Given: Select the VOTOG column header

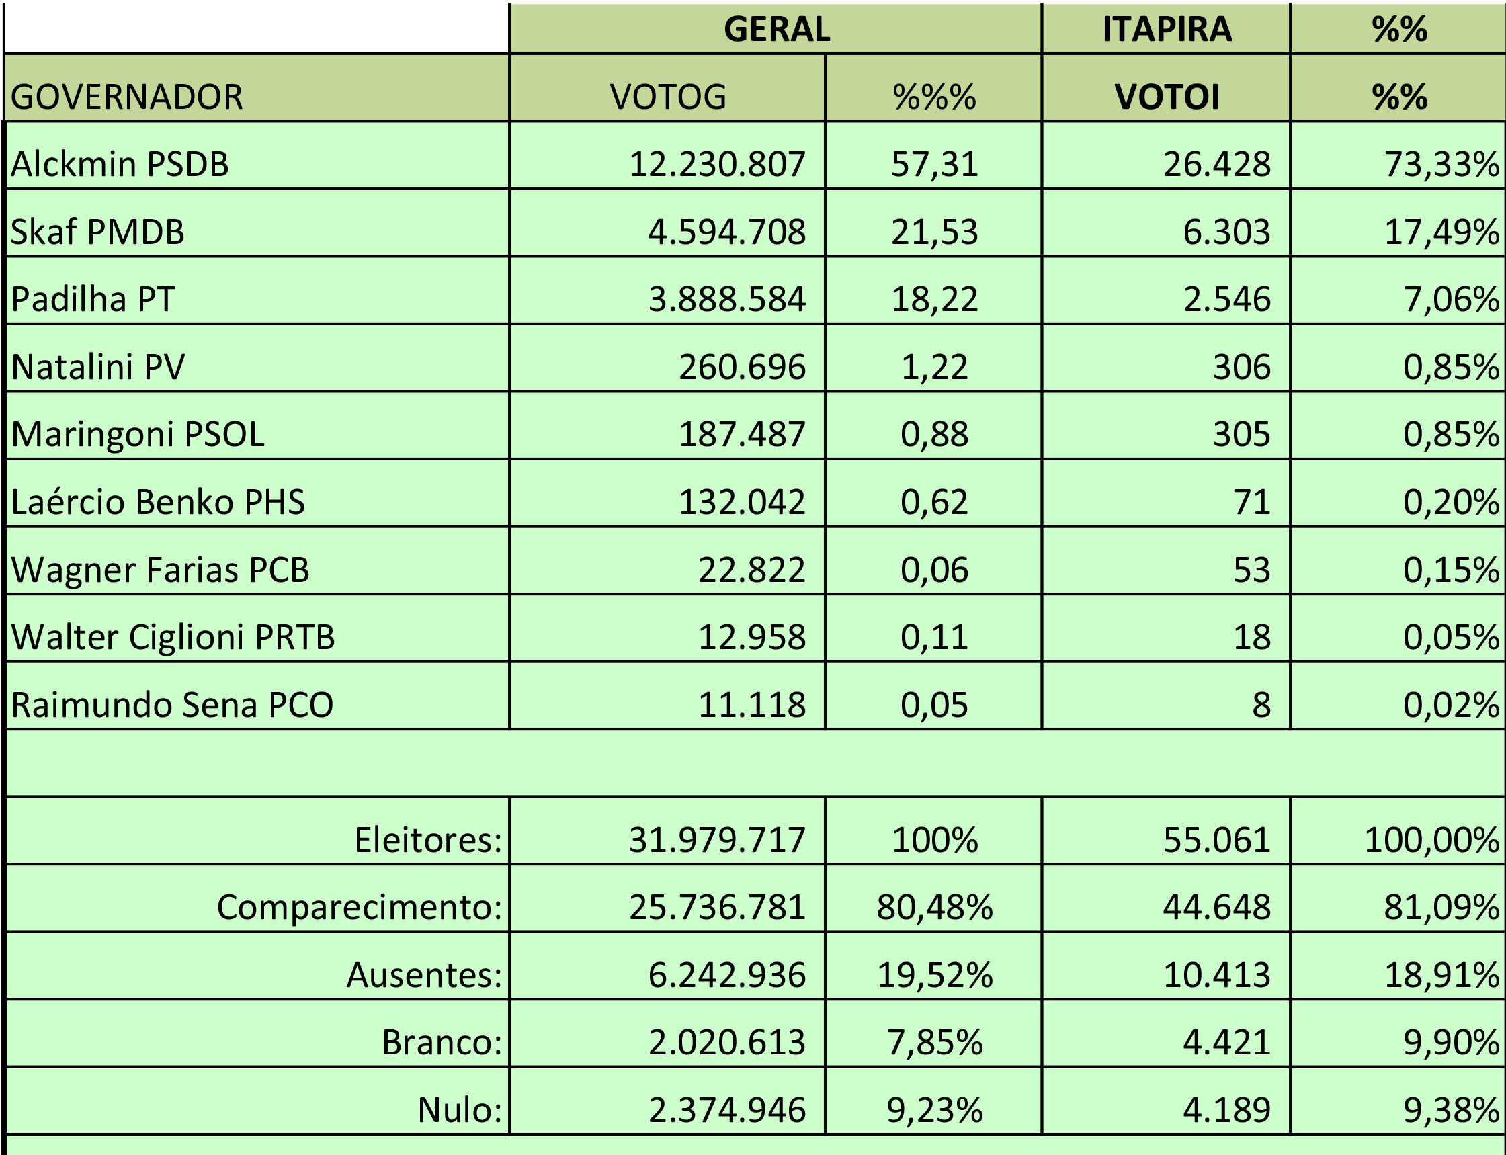Looking at the screenshot, I should (x=667, y=88).
